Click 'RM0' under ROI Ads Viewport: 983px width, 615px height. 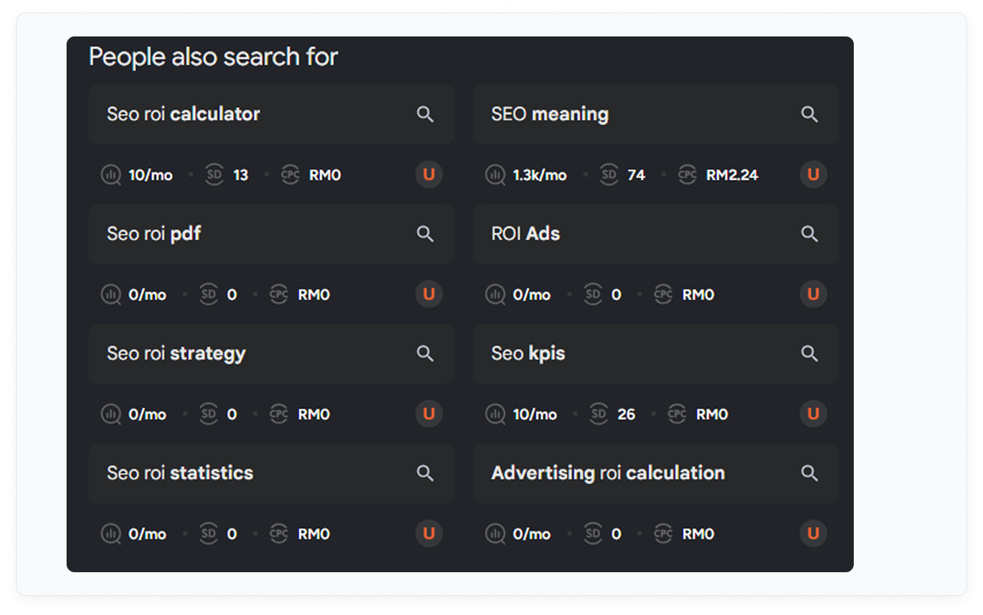(698, 295)
